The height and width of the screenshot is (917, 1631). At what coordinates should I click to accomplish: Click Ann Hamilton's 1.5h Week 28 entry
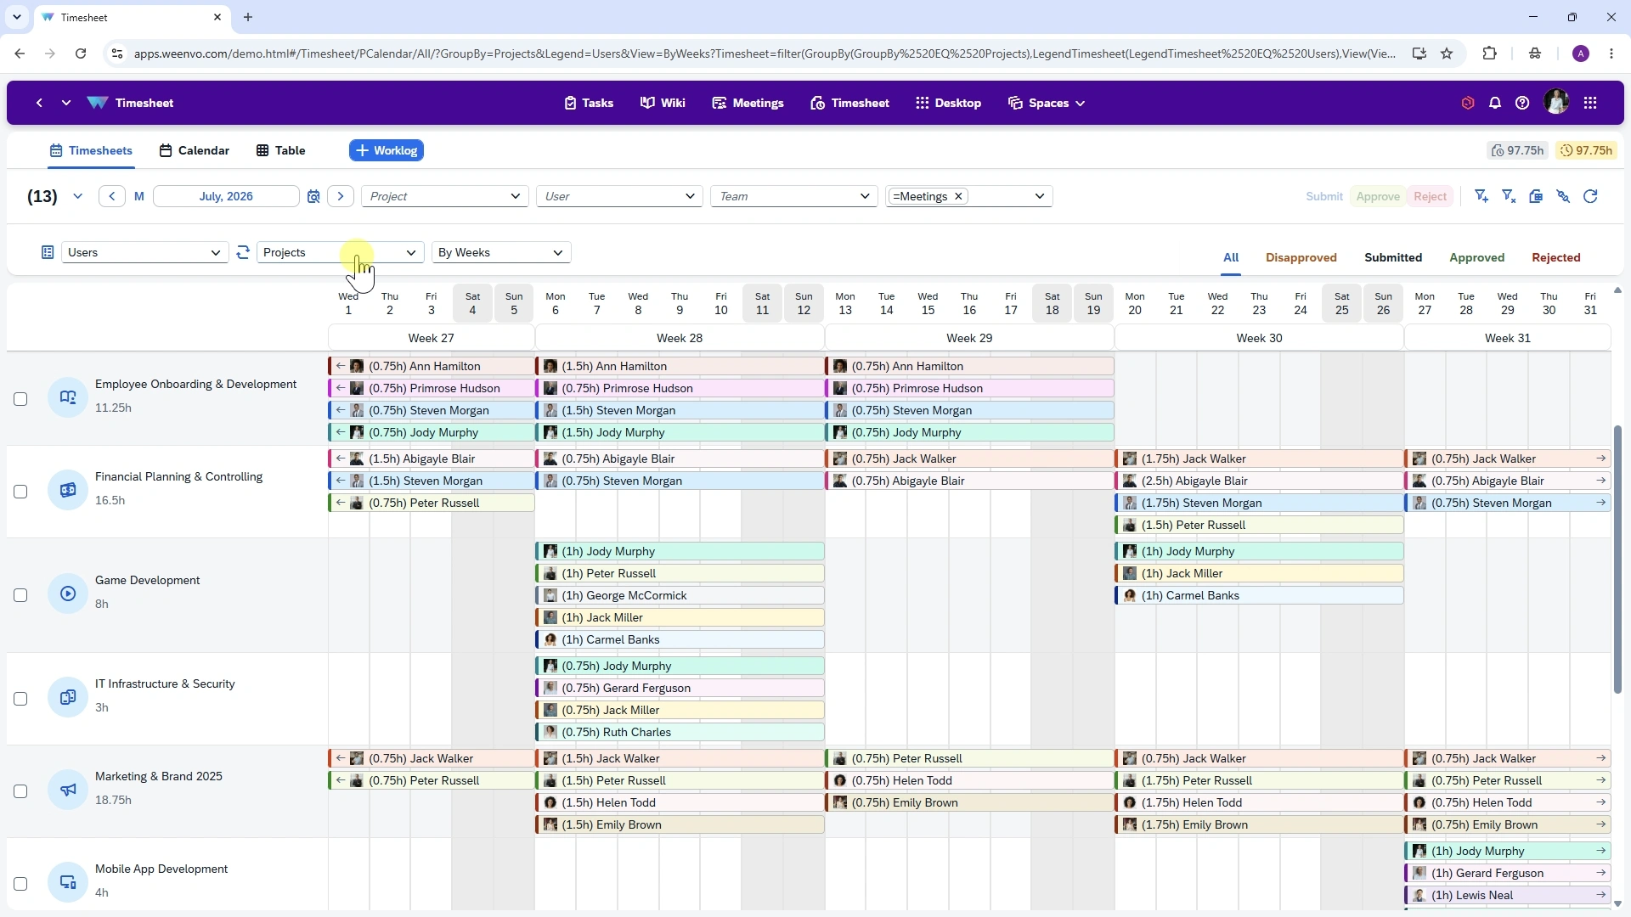click(x=680, y=366)
